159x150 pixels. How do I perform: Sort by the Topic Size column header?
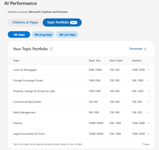(95, 61)
